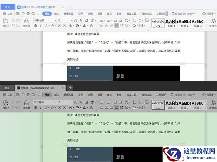Toggle Justify alignment in the dark-theme bottom window
This screenshot has width=217, height=162.
pos(117,107)
